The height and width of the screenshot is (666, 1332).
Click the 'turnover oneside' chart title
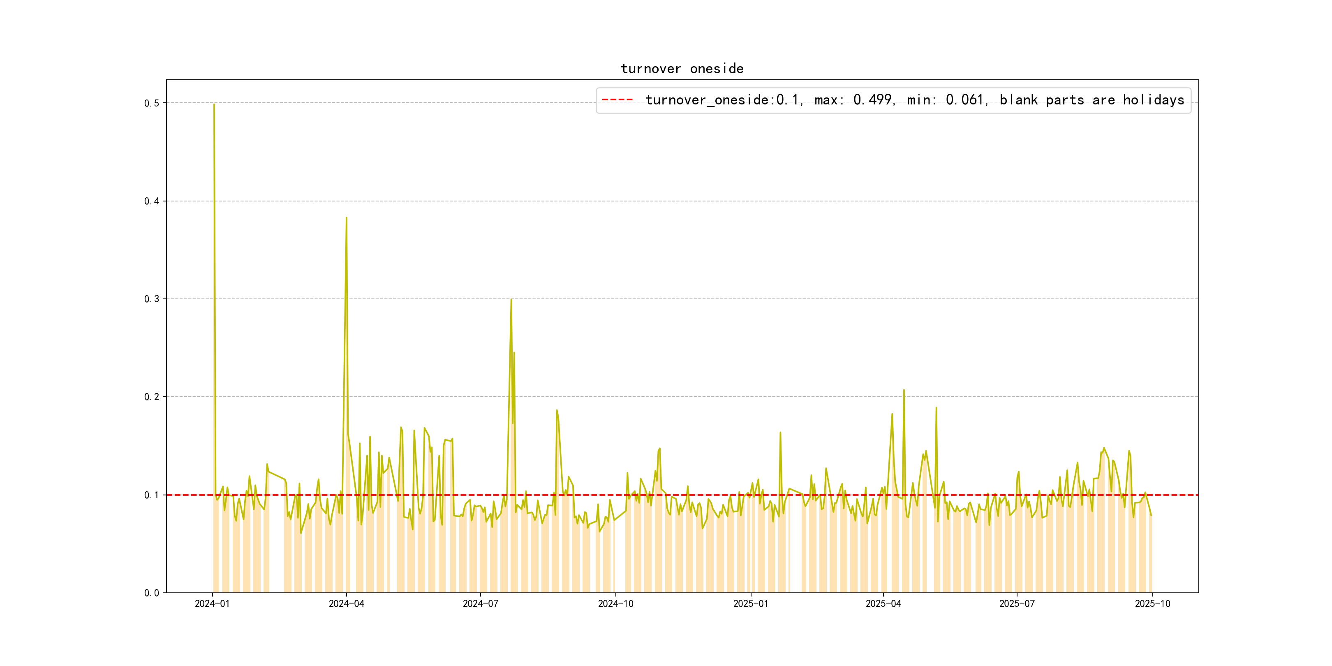click(682, 69)
